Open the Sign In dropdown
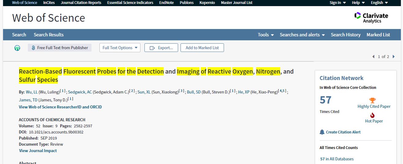Screen dimensions: 403x164 pyautogui.click(x=338, y=2)
